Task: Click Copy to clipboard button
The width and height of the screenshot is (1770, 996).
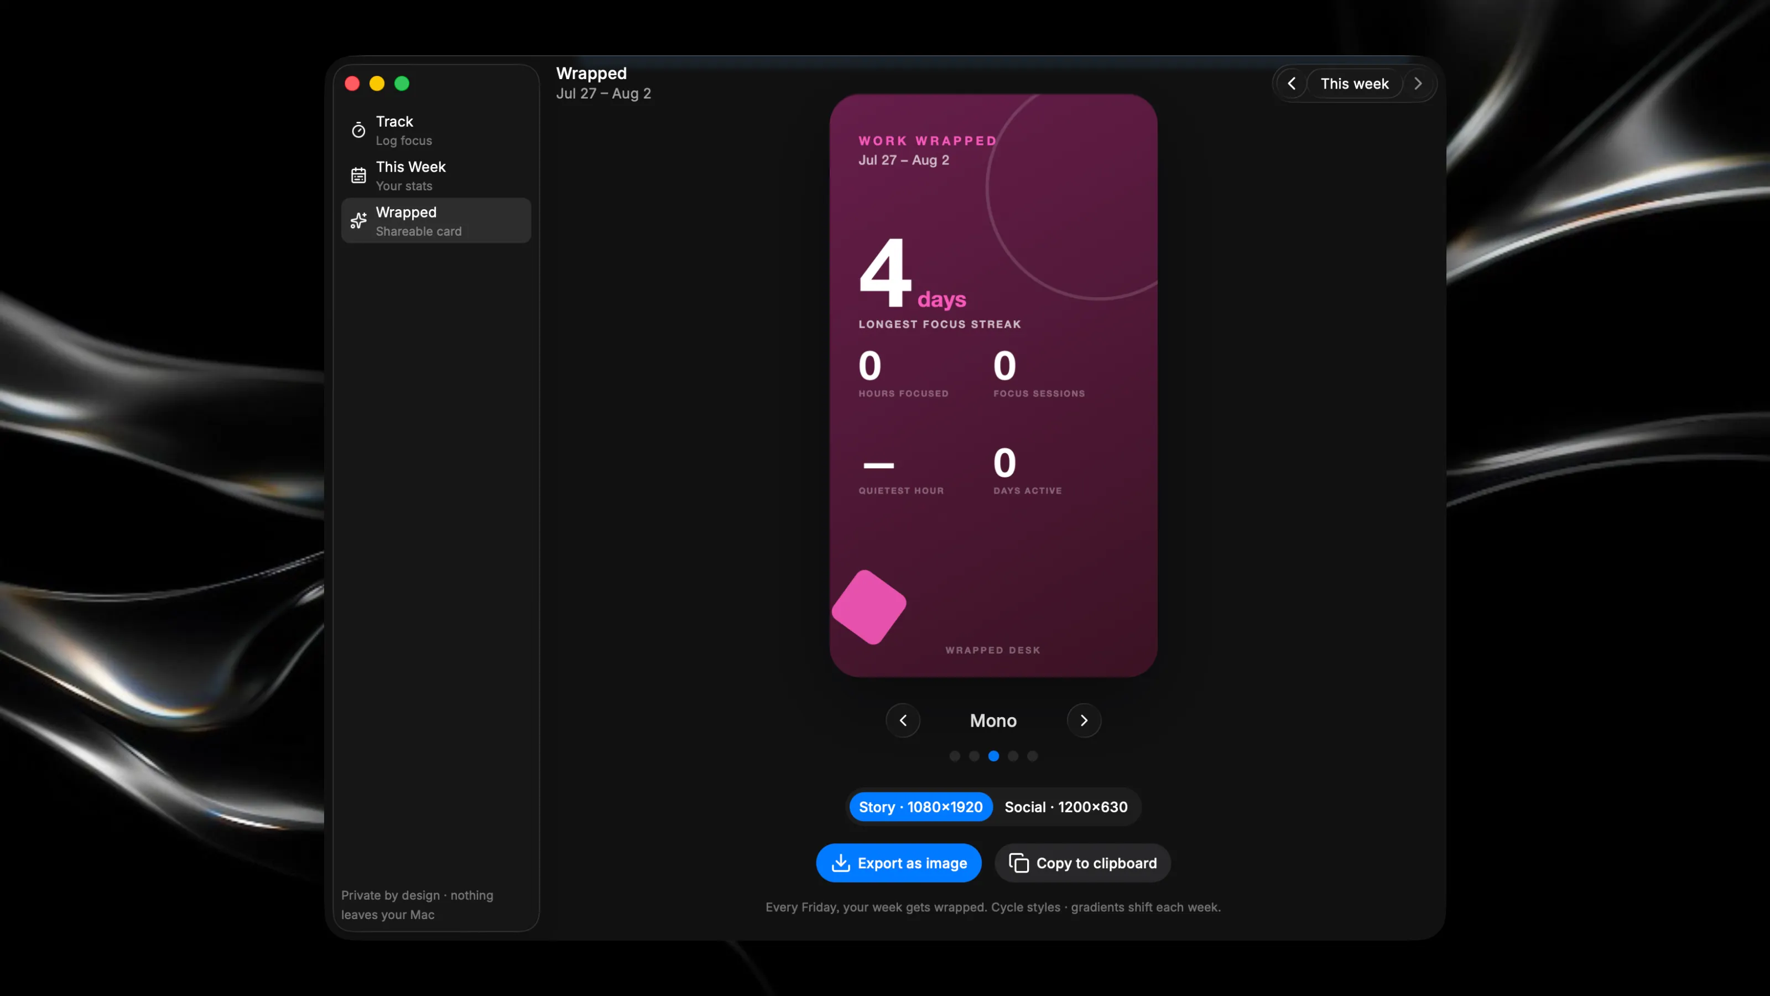Action: (x=1083, y=863)
